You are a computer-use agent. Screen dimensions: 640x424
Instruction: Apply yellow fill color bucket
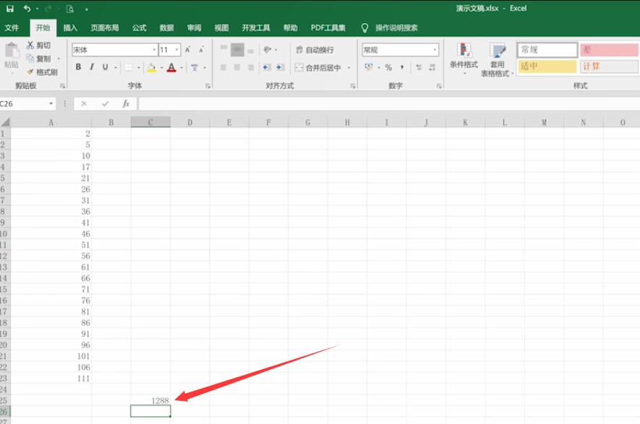[x=151, y=67]
